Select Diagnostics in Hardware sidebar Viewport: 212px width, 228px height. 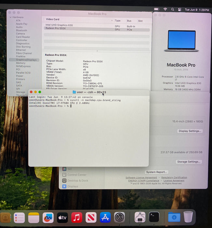(x=23, y=43)
